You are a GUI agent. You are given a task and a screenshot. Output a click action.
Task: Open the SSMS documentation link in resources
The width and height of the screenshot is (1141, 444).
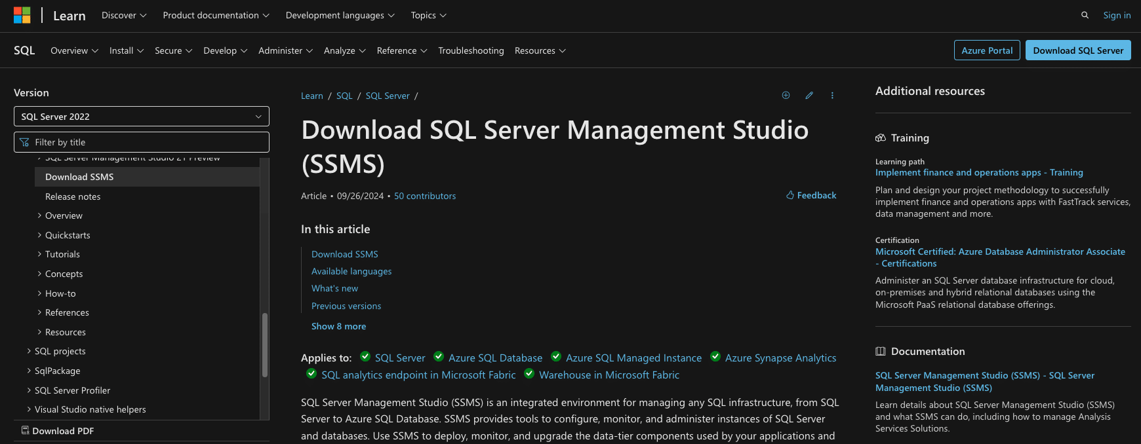pyautogui.click(x=985, y=382)
